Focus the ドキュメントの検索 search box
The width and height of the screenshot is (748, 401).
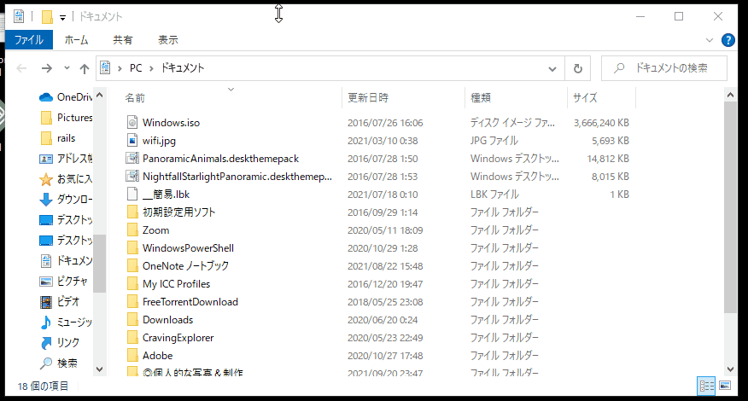pos(664,68)
